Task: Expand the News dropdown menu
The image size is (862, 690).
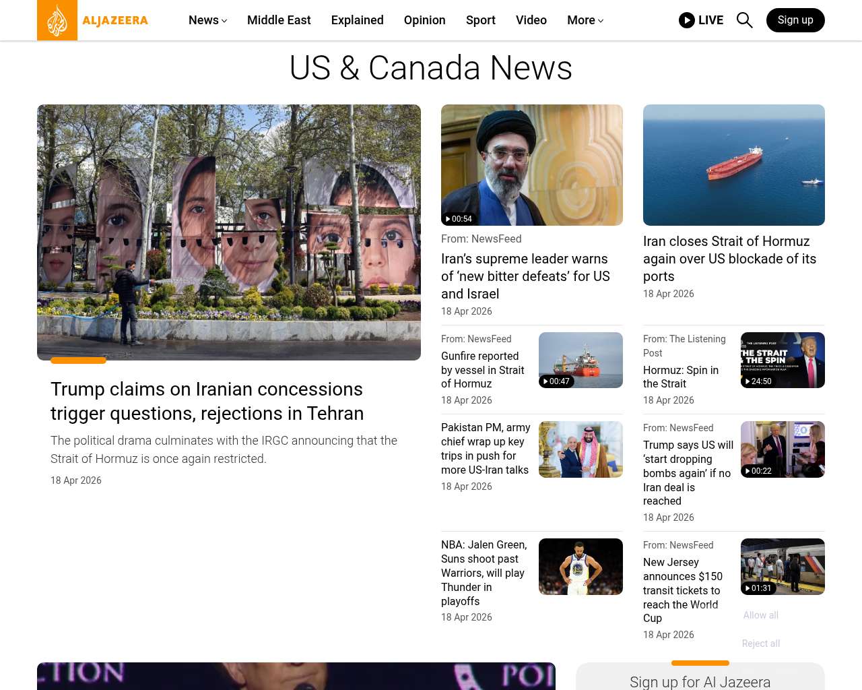Action: tap(207, 20)
